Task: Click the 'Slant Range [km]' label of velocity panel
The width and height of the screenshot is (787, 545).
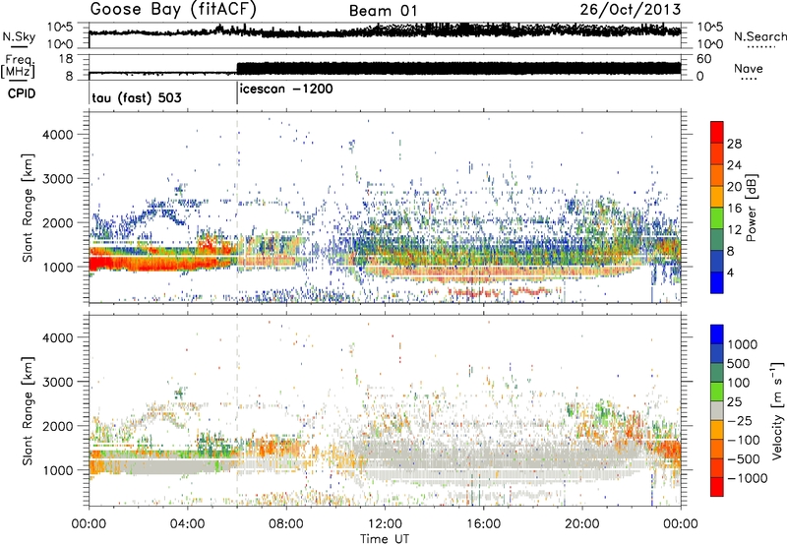Action: pyautogui.click(x=28, y=411)
